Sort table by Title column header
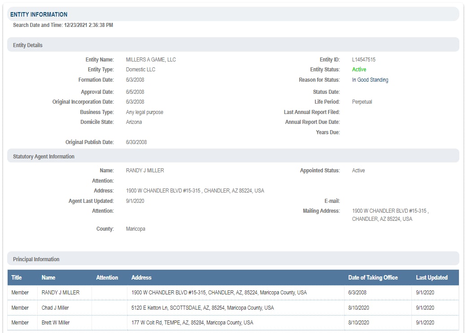Image resolution: width=467 pixels, height=333 pixels. [x=17, y=277]
